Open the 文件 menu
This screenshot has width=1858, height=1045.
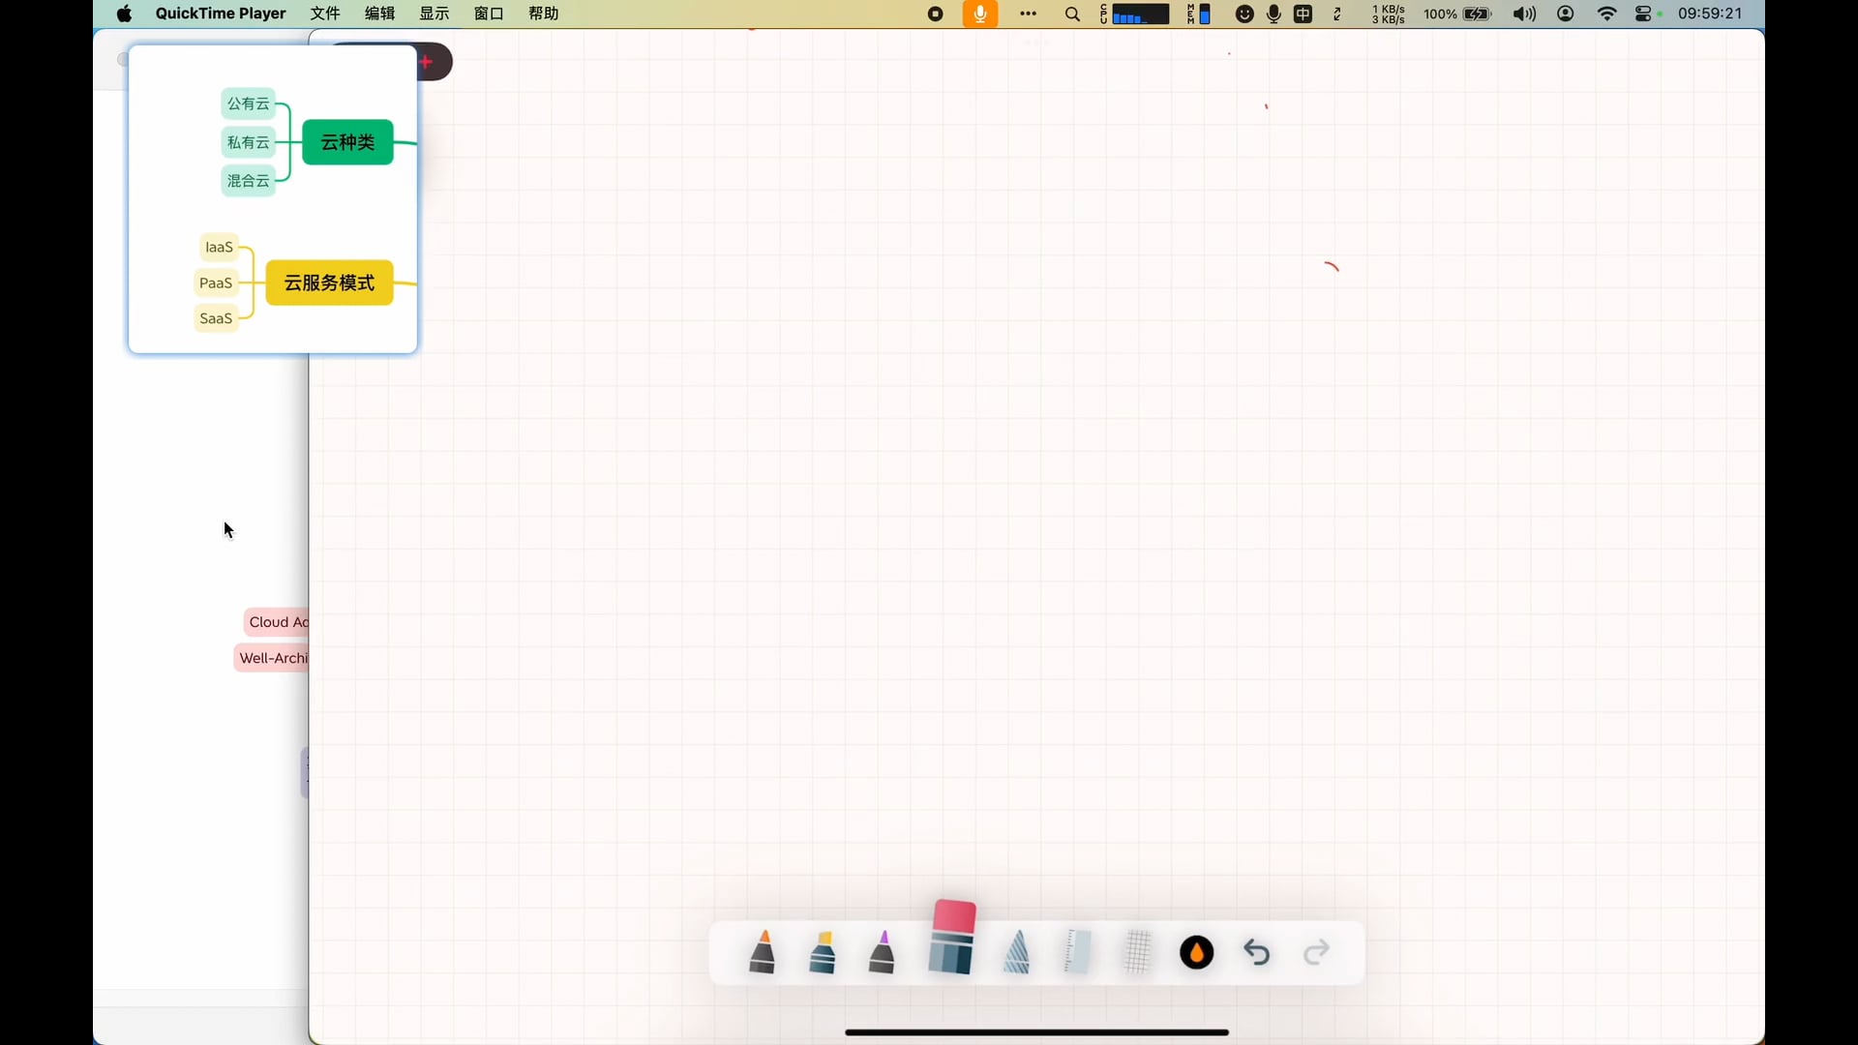(325, 14)
